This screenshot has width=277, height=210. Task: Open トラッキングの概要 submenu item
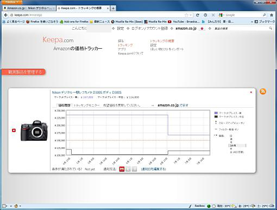(162, 41)
